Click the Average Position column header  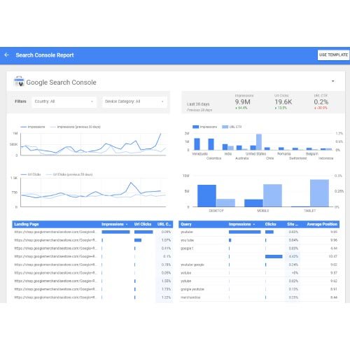322,224
